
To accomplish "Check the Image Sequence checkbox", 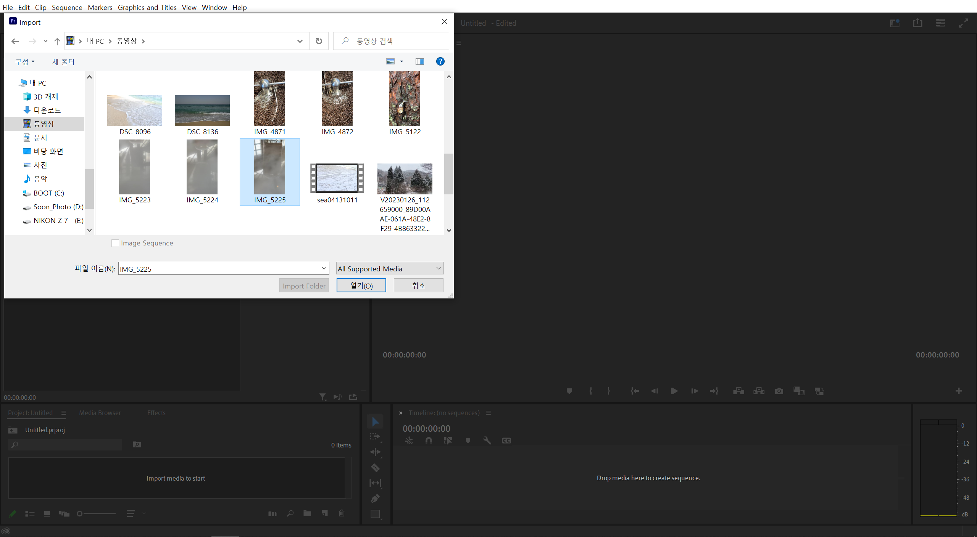I will coord(115,243).
